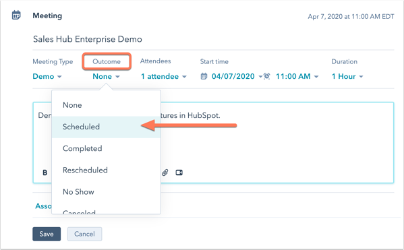
Task: Cancel the meeting edits
Action: click(x=84, y=234)
